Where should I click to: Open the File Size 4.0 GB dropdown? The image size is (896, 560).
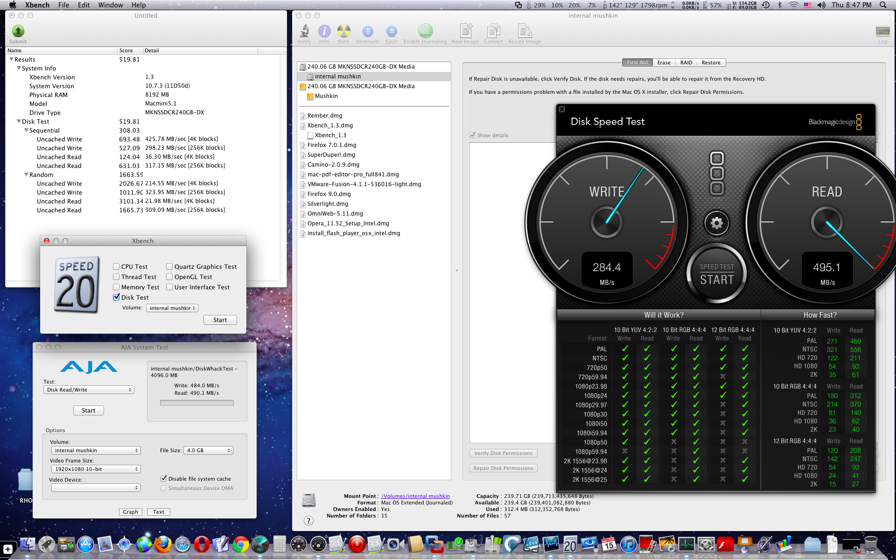click(x=208, y=450)
